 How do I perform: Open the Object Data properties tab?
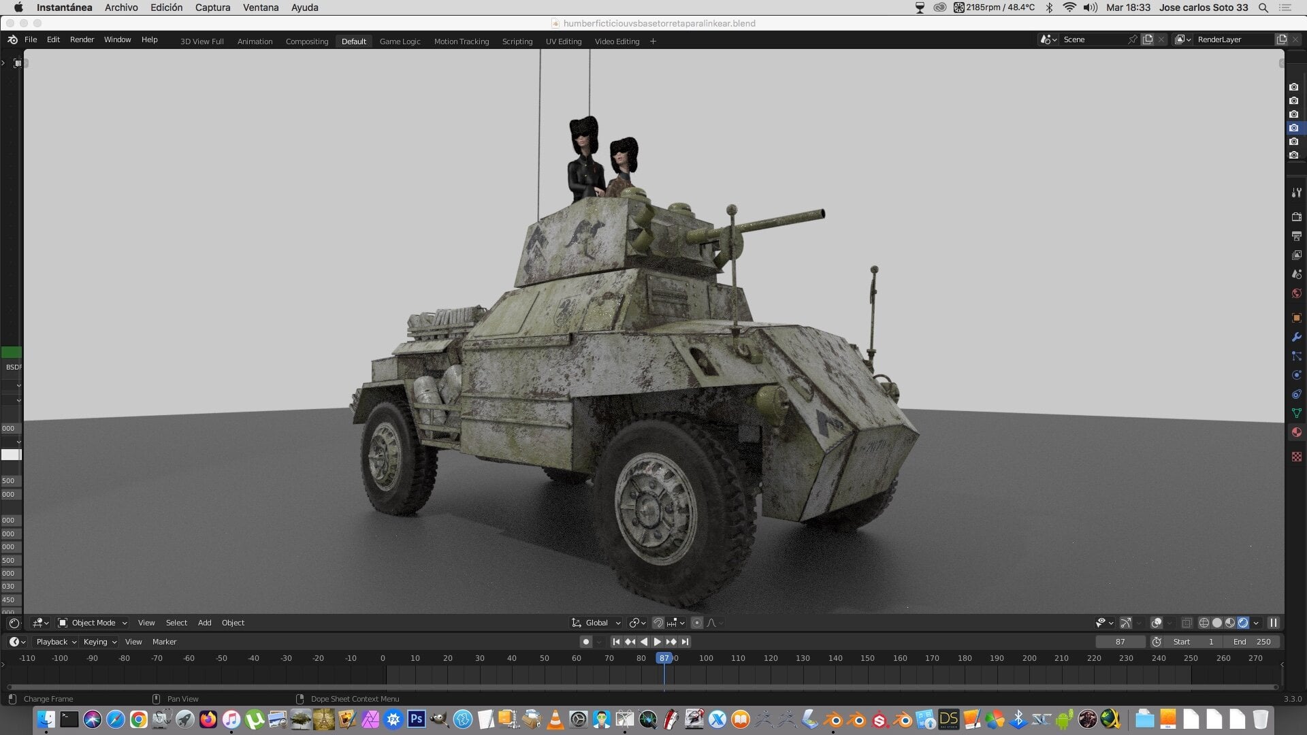[x=1296, y=413]
